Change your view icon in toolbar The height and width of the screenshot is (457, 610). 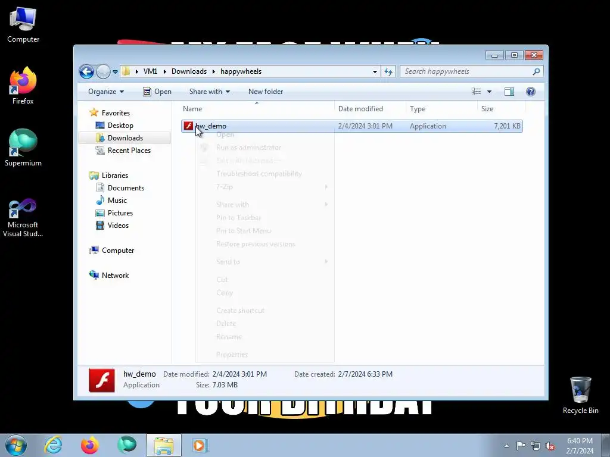477,92
